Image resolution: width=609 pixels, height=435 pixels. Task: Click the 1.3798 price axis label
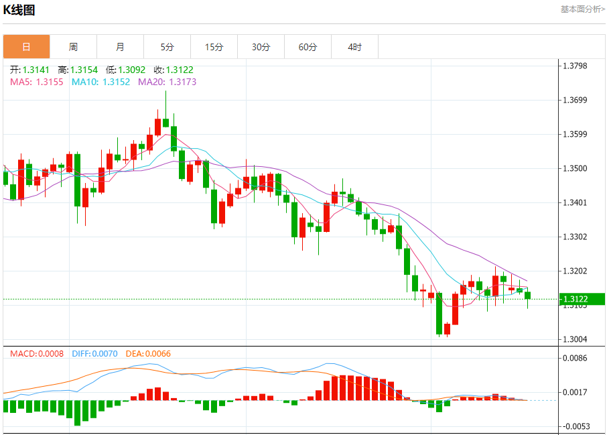[576, 66]
